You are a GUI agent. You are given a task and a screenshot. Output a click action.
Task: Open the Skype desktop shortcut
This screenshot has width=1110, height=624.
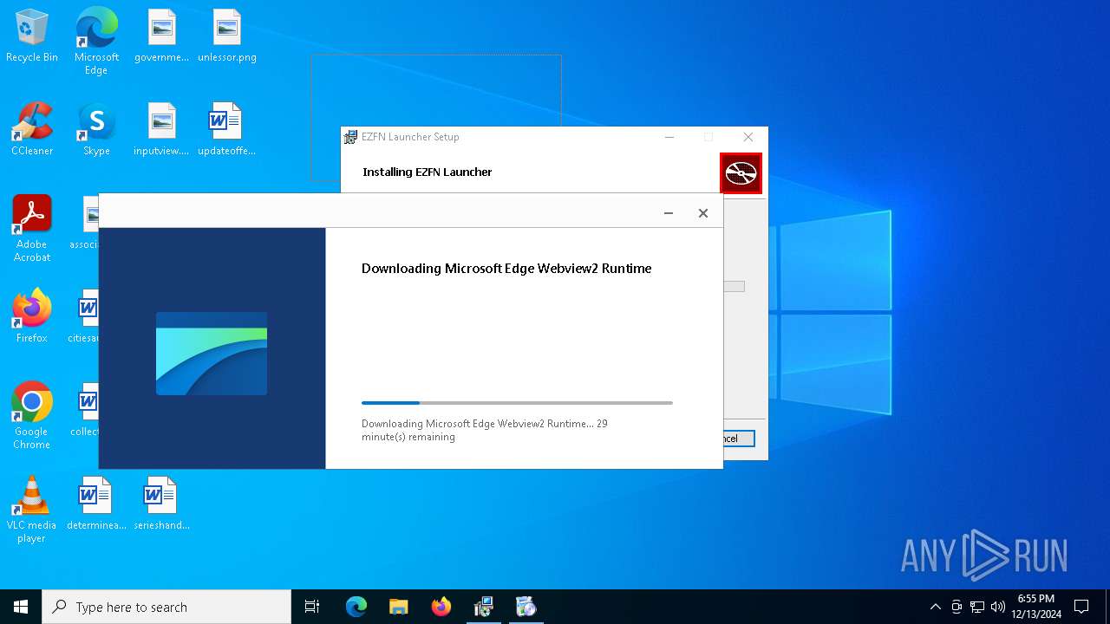click(x=96, y=130)
